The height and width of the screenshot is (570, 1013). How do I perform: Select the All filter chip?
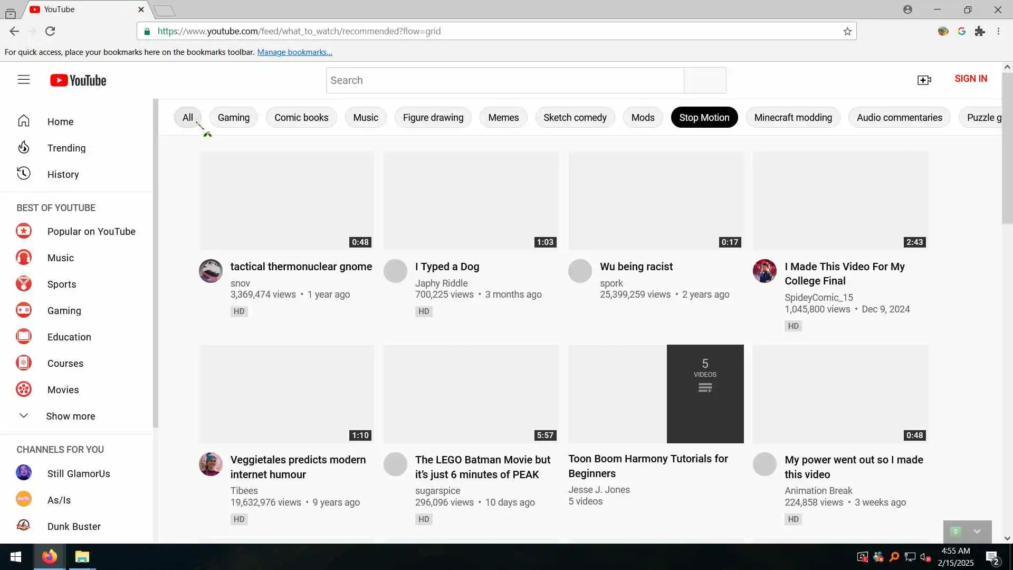pyautogui.click(x=187, y=117)
